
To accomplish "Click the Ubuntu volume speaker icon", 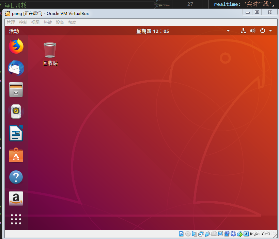I will pos(253,31).
